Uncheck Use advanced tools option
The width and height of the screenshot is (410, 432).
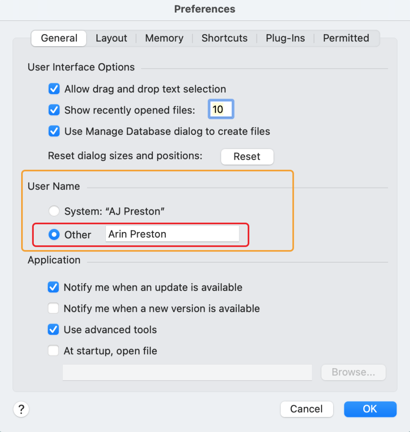53,330
